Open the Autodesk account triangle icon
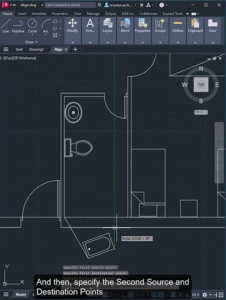The height and width of the screenshot is (300, 226). (148, 5)
